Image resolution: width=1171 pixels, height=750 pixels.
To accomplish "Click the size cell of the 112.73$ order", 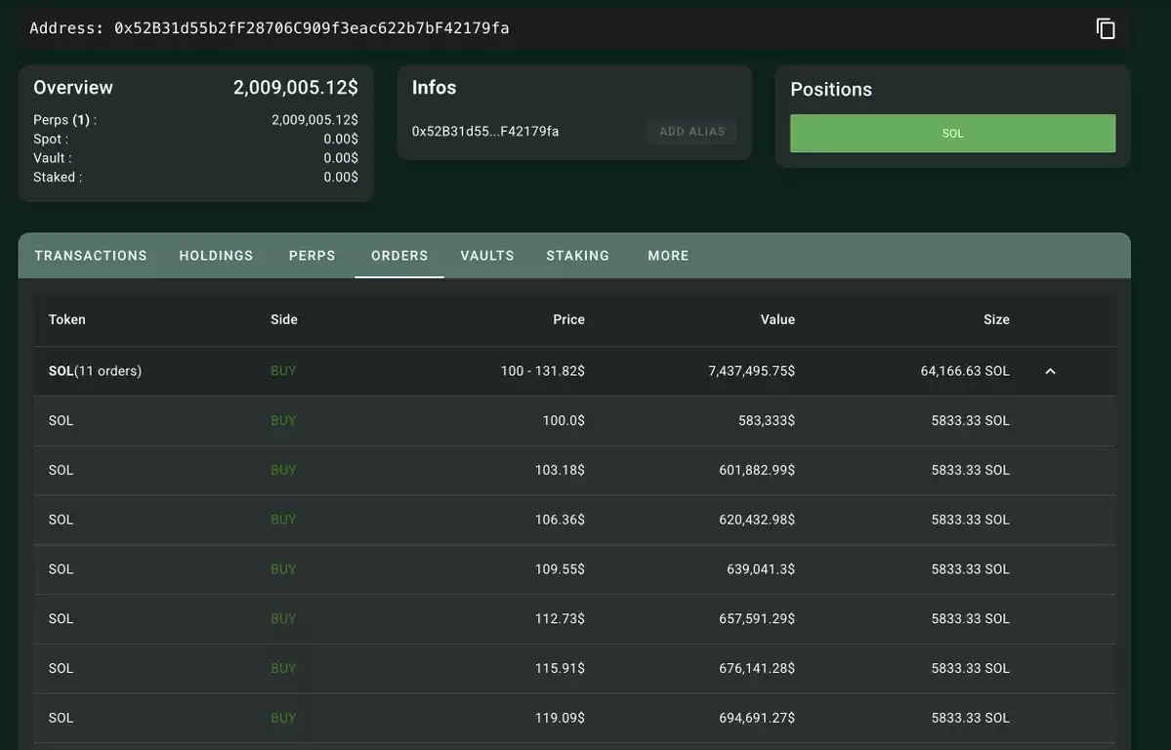I will pyautogui.click(x=970, y=618).
